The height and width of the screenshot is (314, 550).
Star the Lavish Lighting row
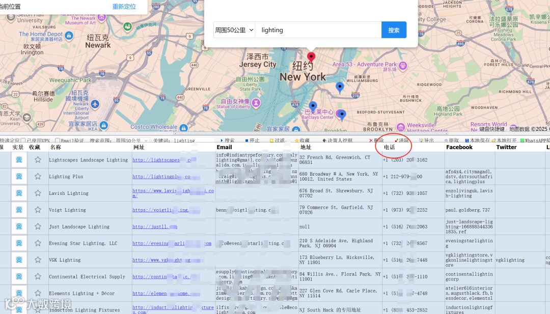point(38,193)
